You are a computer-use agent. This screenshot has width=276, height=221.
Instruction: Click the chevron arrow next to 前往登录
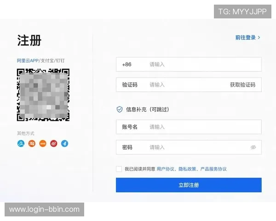tap(259, 38)
